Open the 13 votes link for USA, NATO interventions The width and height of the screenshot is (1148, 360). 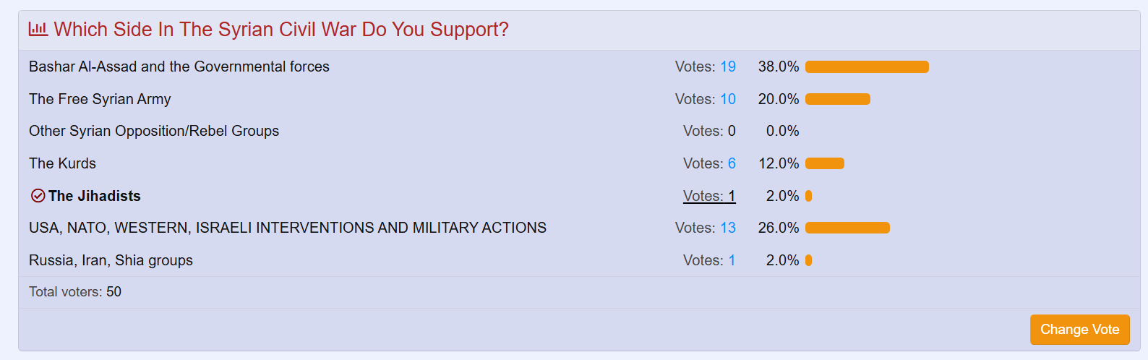pos(728,228)
